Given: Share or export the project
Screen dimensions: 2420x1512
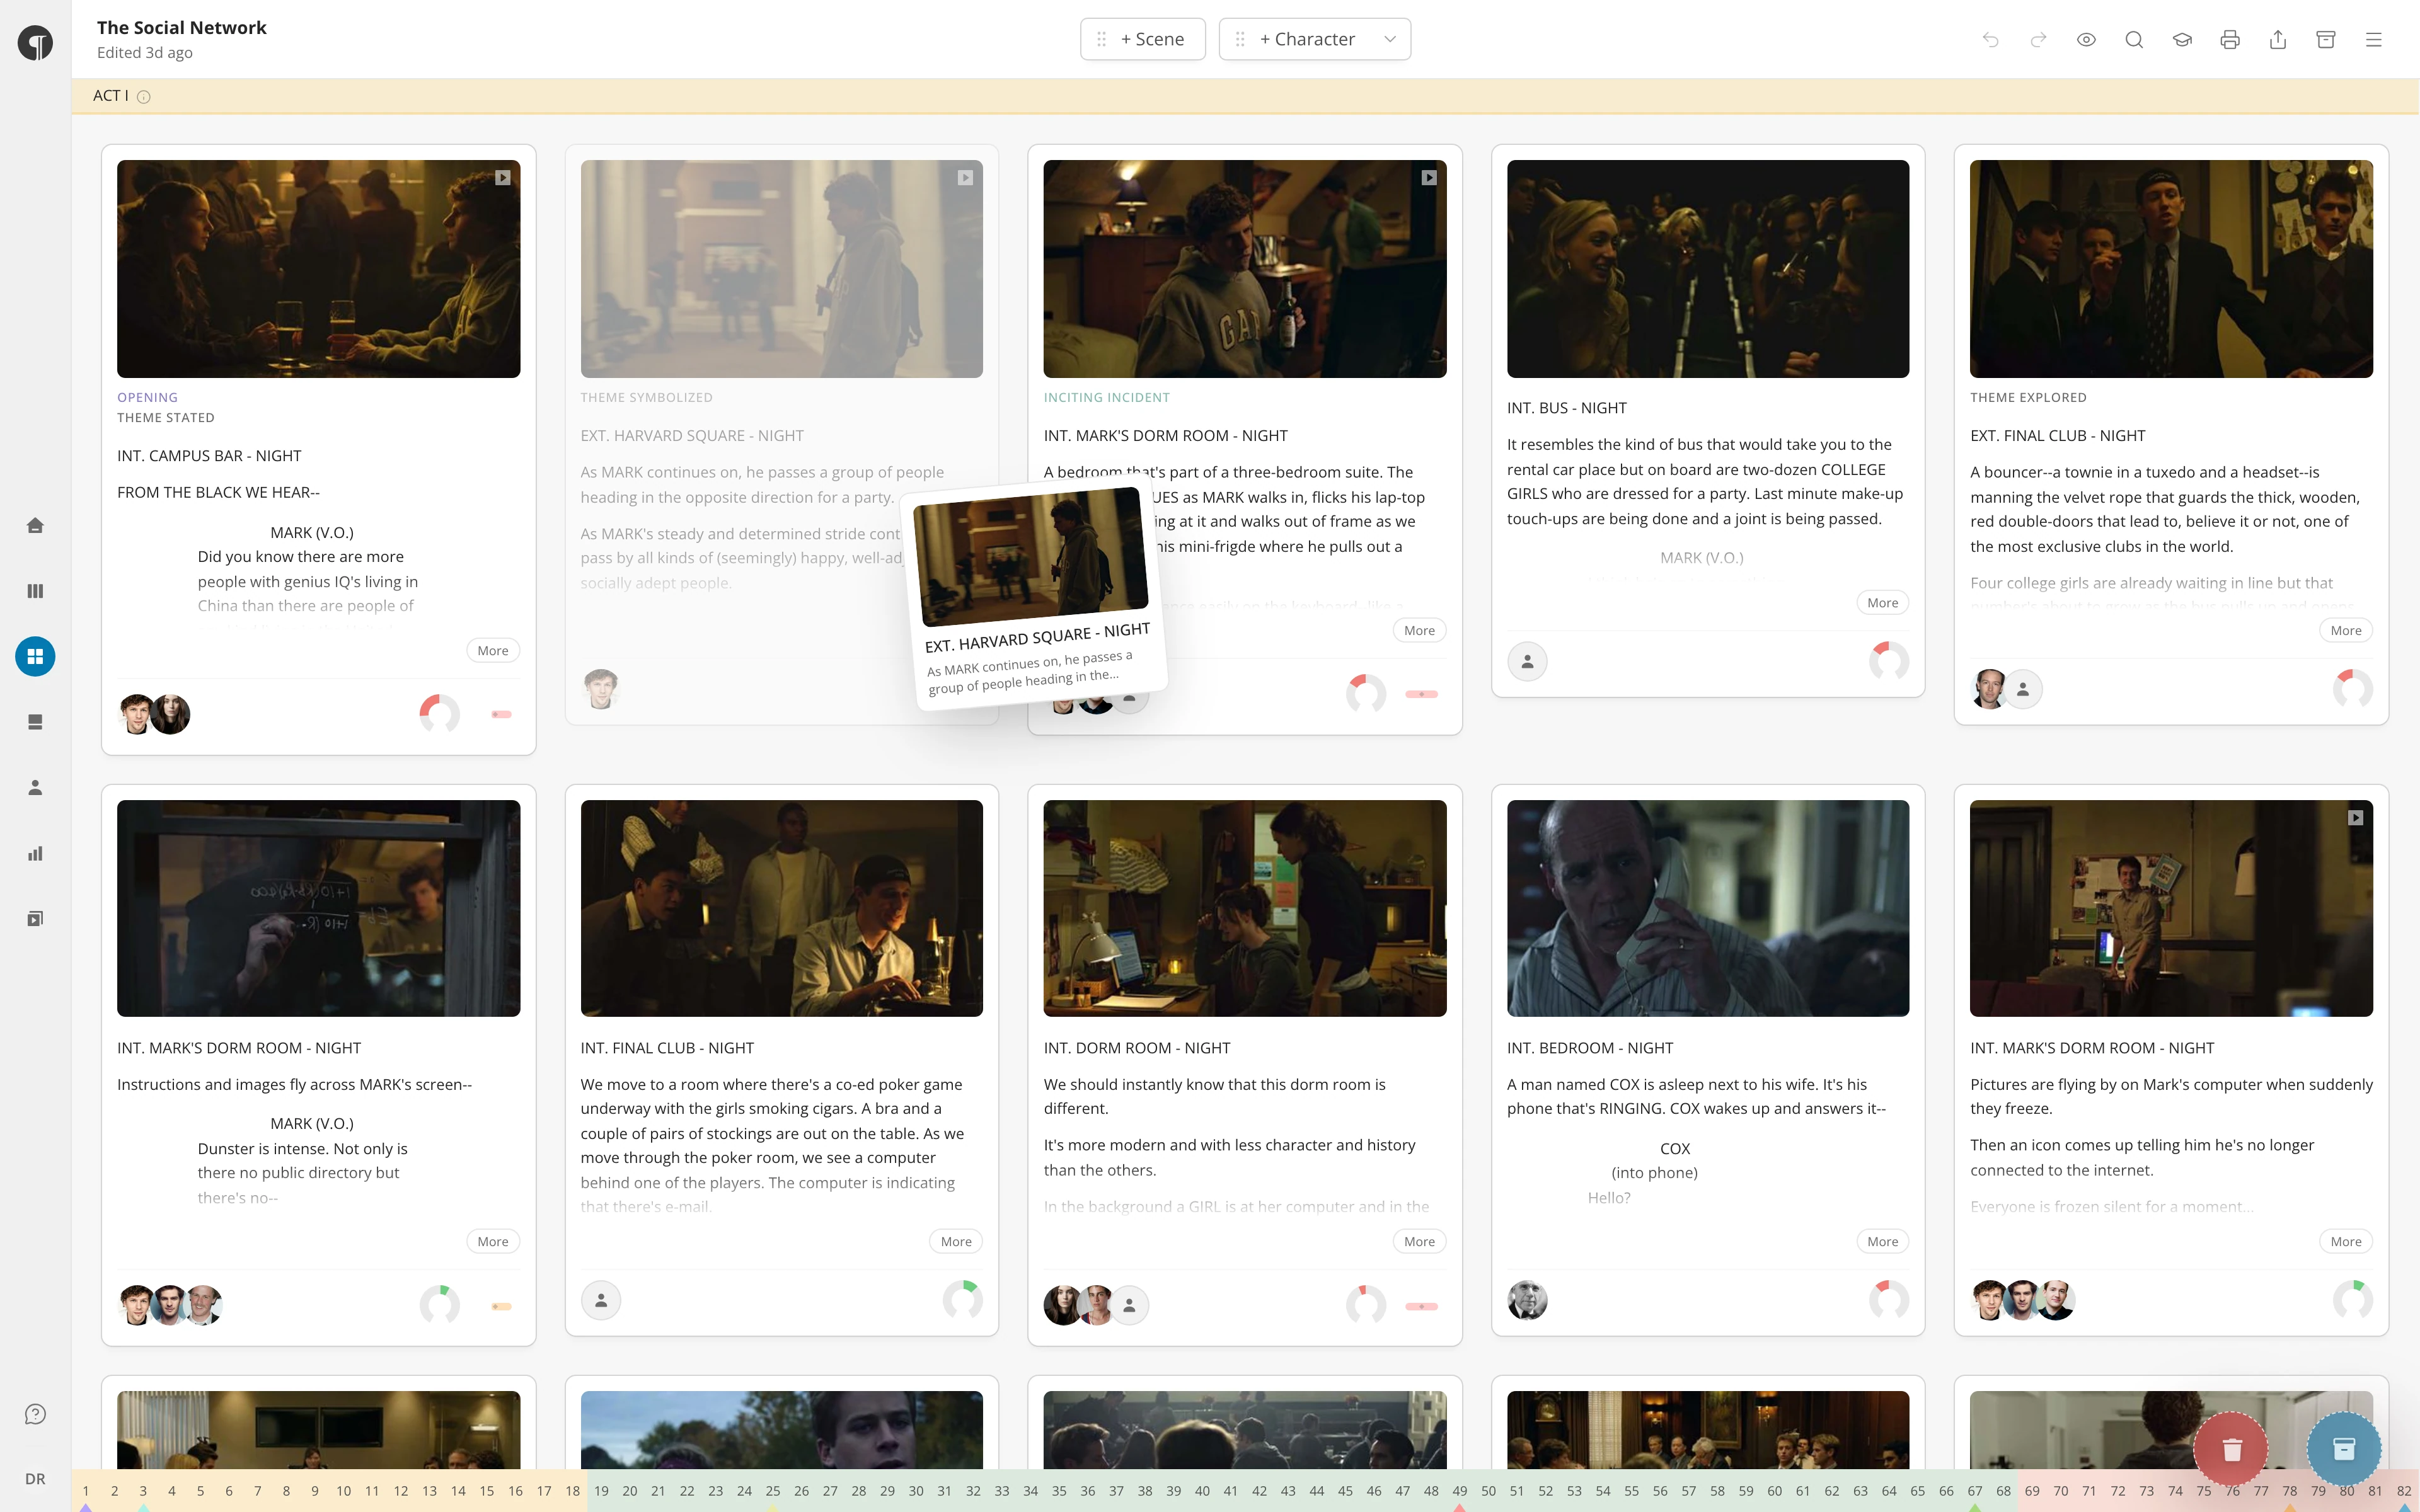Looking at the screenshot, I should (x=2278, y=39).
